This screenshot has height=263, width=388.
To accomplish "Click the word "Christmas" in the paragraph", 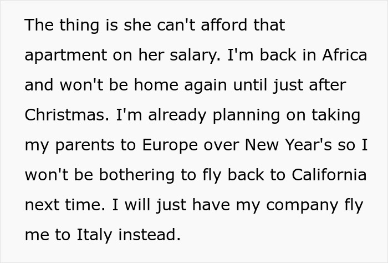I will click(66, 115).
